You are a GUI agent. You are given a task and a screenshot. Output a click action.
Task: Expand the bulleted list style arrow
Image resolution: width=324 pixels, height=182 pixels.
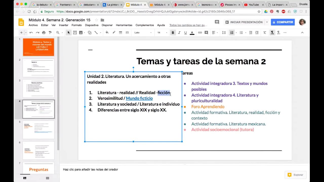click(246, 33)
